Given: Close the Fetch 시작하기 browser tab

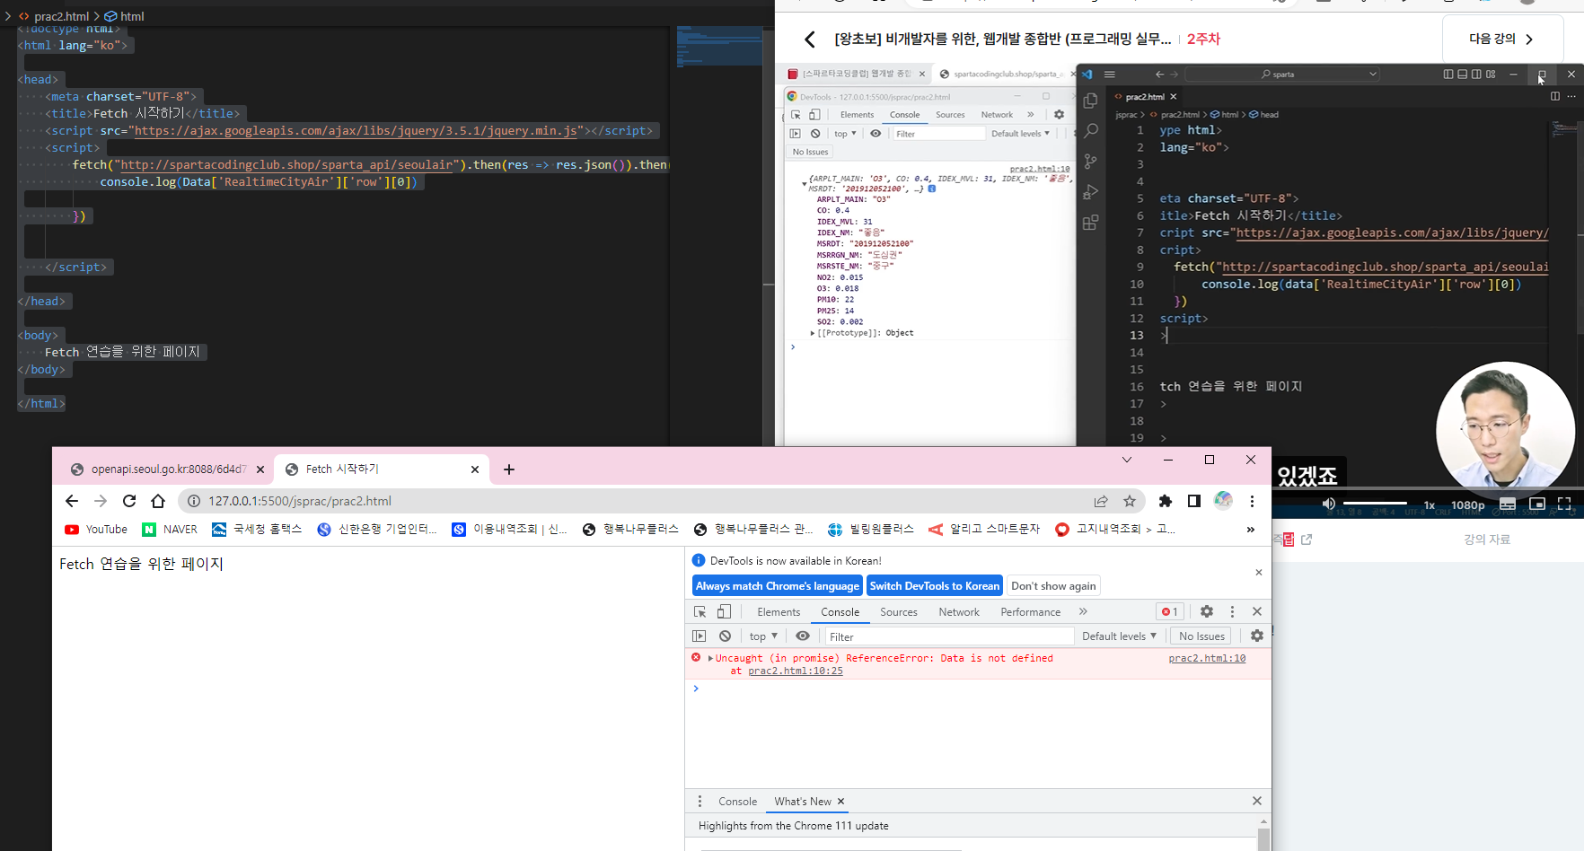Looking at the screenshot, I should pos(475,469).
